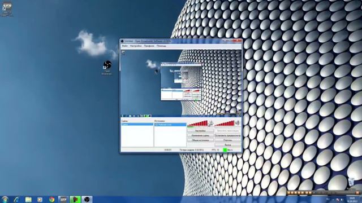Select the Сцена item in scenes list
Image resolution: width=362 pixels, height=203 pixels.
pos(137,125)
